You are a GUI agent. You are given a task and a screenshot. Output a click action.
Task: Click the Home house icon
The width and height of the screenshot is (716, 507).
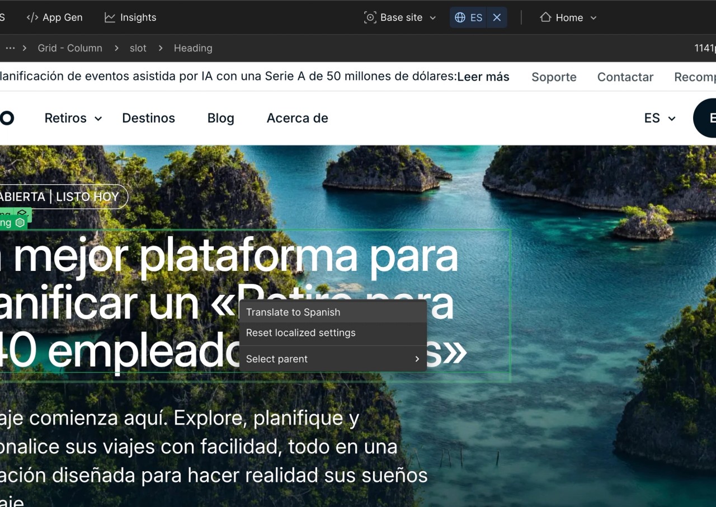click(x=545, y=17)
